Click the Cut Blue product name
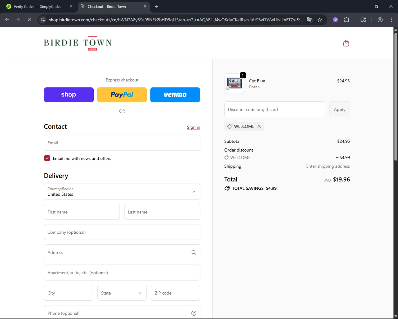Image resolution: width=398 pixels, height=319 pixels. (x=257, y=81)
